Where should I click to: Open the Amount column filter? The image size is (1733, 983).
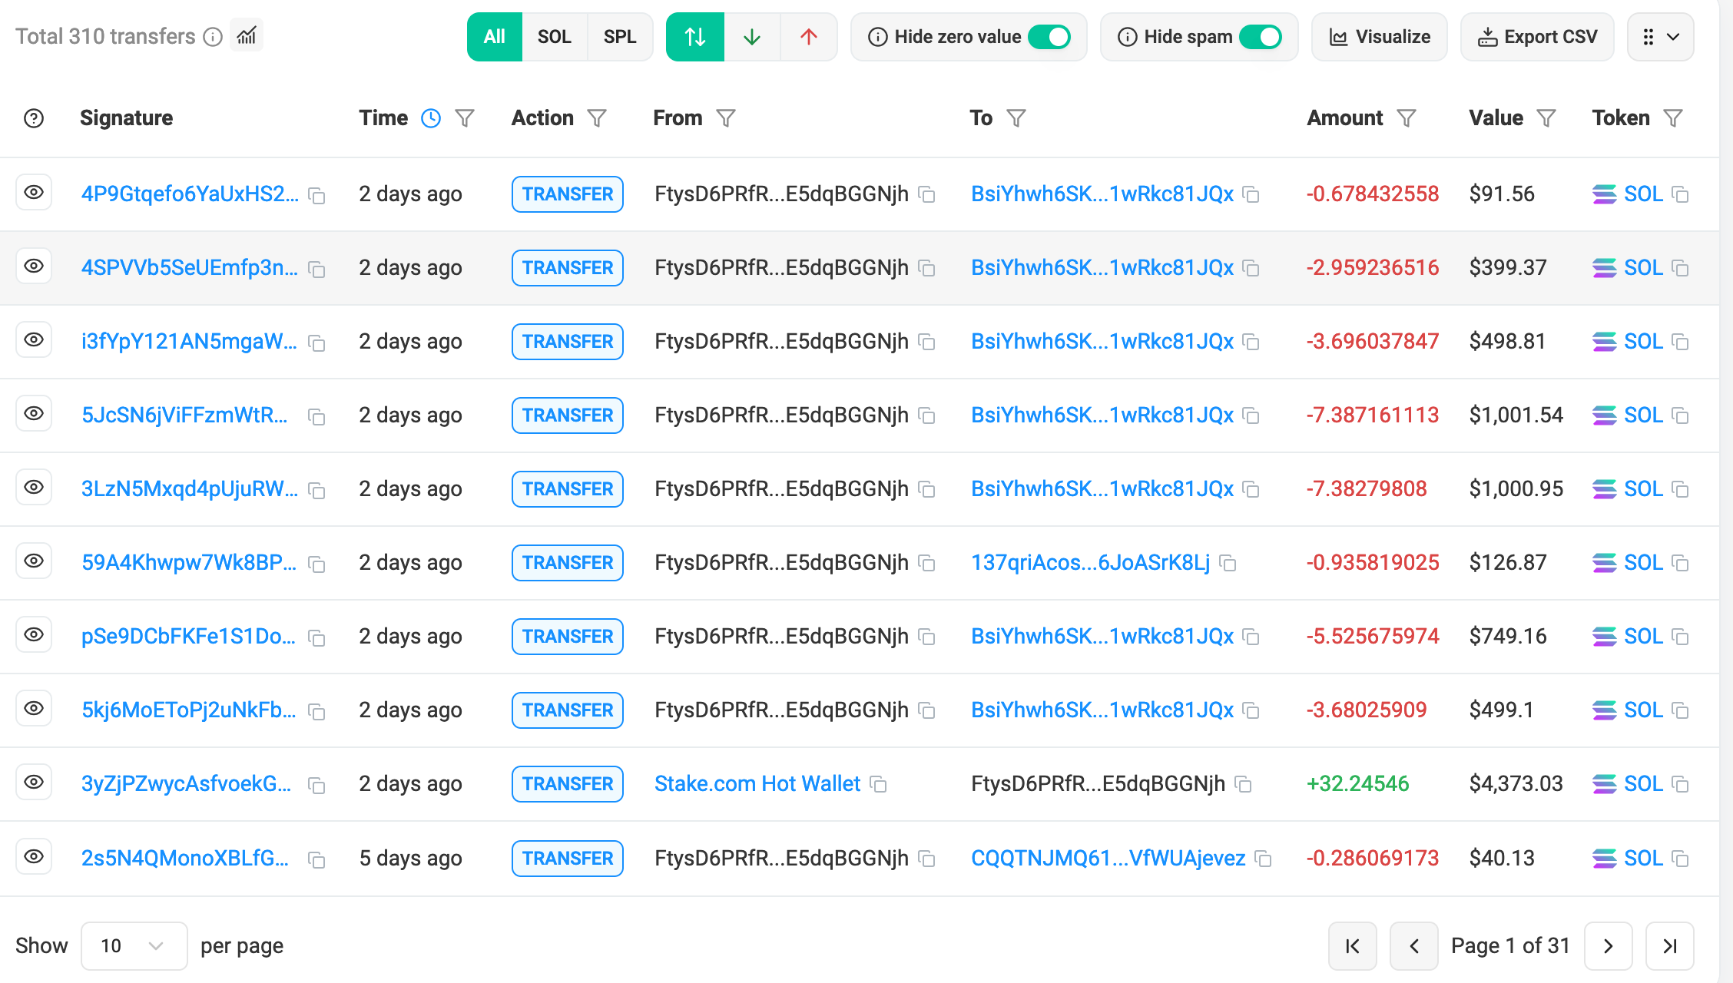pos(1407,118)
